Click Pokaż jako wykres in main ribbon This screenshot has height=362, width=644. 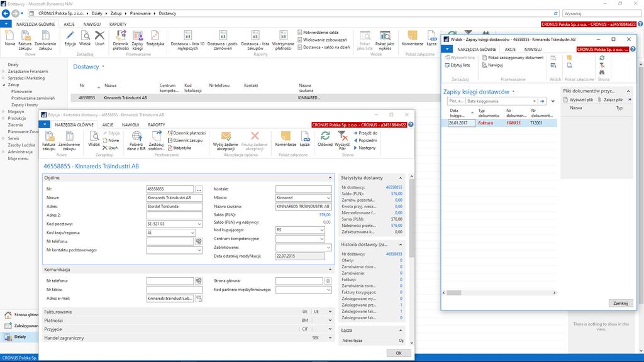click(385, 41)
